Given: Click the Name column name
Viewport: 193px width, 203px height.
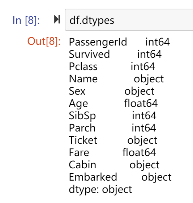Looking at the screenshot, I should (83, 79).
